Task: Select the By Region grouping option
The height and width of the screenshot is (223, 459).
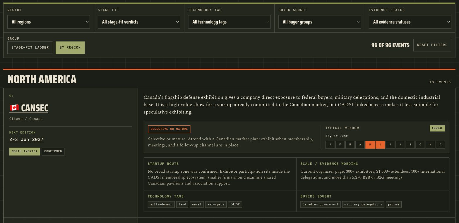Action: 70,48
